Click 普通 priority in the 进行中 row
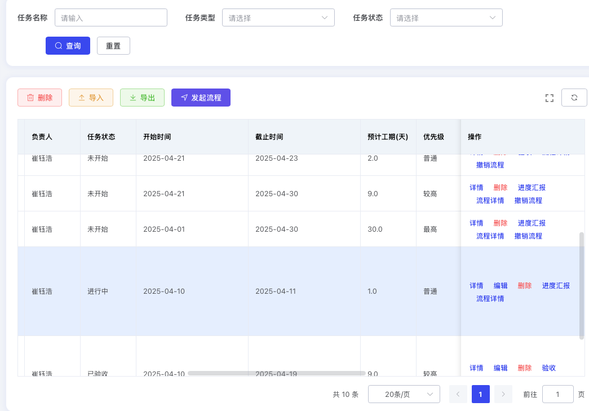 coord(430,291)
